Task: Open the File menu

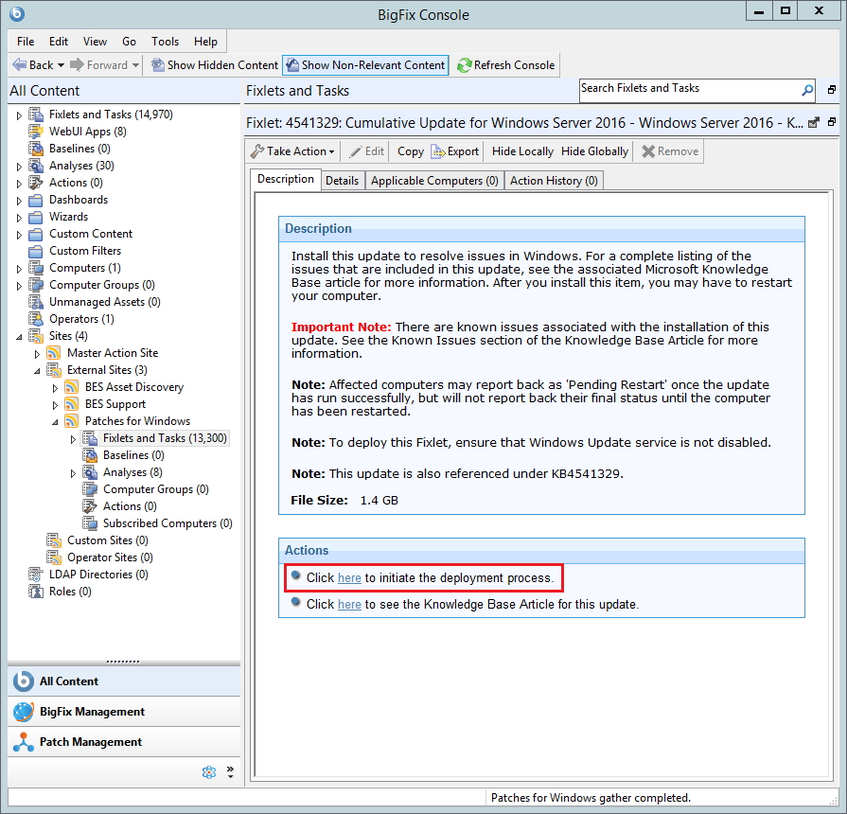Action: (x=26, y=42)
